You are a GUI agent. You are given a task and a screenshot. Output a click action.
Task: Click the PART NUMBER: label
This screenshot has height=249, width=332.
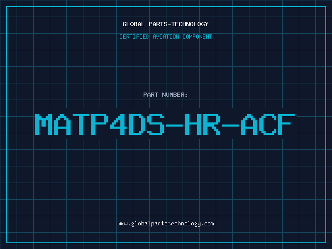pos(166,95)
